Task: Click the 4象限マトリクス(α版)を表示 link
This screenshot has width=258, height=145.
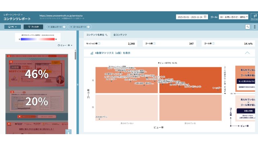Action: coord(112,53)
